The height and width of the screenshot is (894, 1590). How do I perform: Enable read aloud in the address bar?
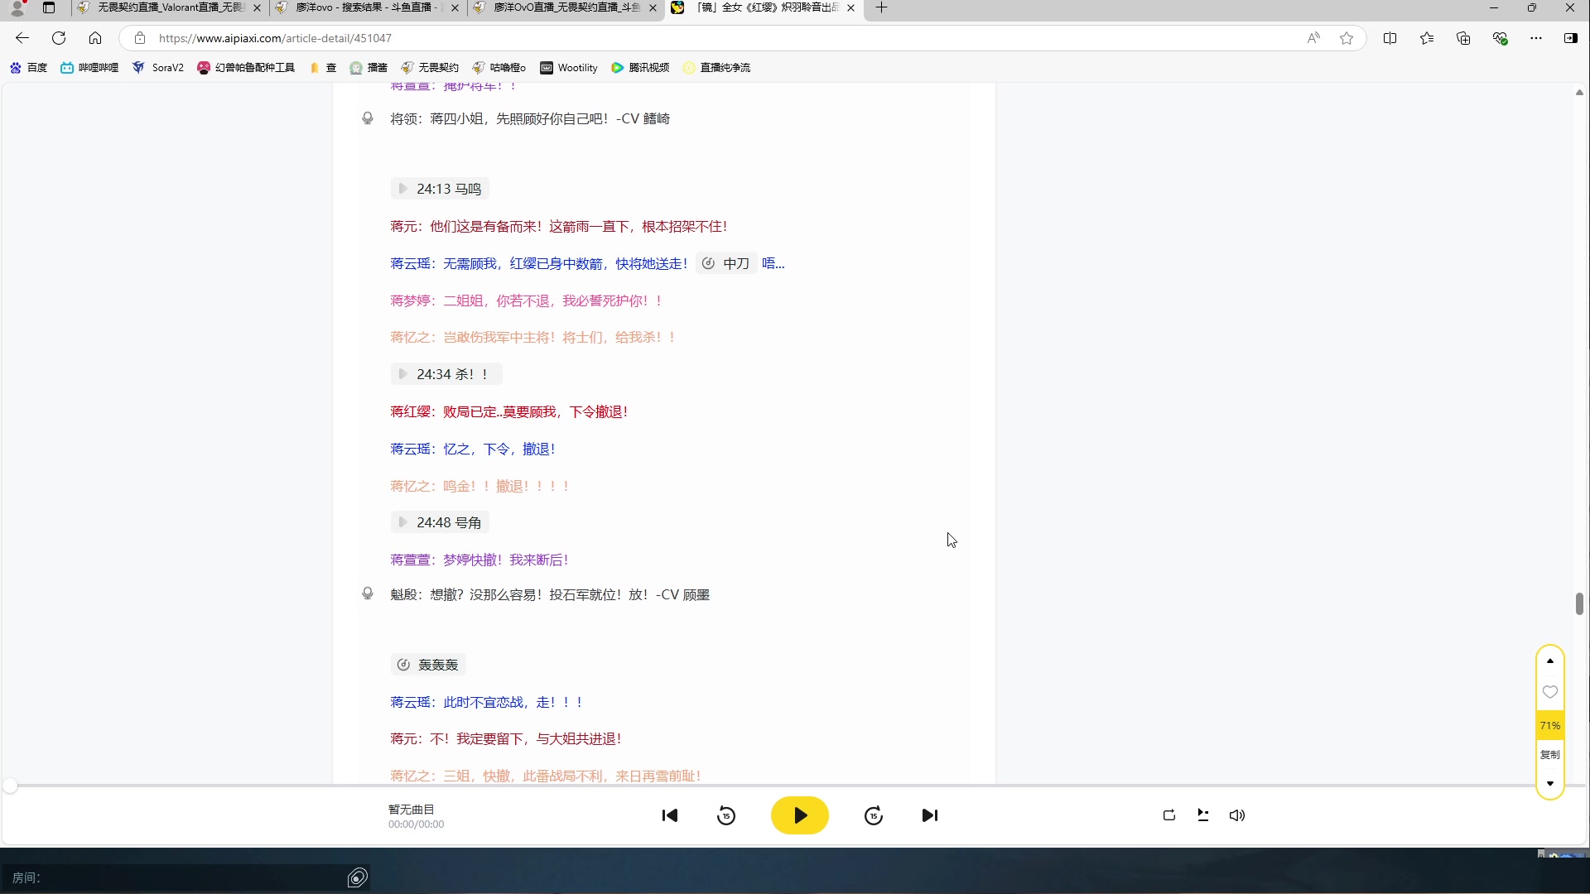click(x=1314, y=38)
